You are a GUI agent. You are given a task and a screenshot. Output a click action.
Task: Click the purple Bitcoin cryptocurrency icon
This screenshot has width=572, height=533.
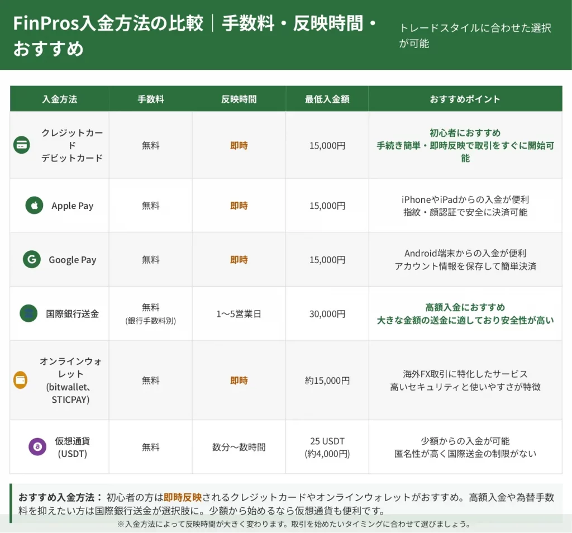click(x=37, y=447)
